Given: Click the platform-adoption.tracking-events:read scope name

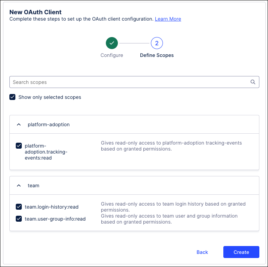Looking at the screenshot, I should pos(46,152).
